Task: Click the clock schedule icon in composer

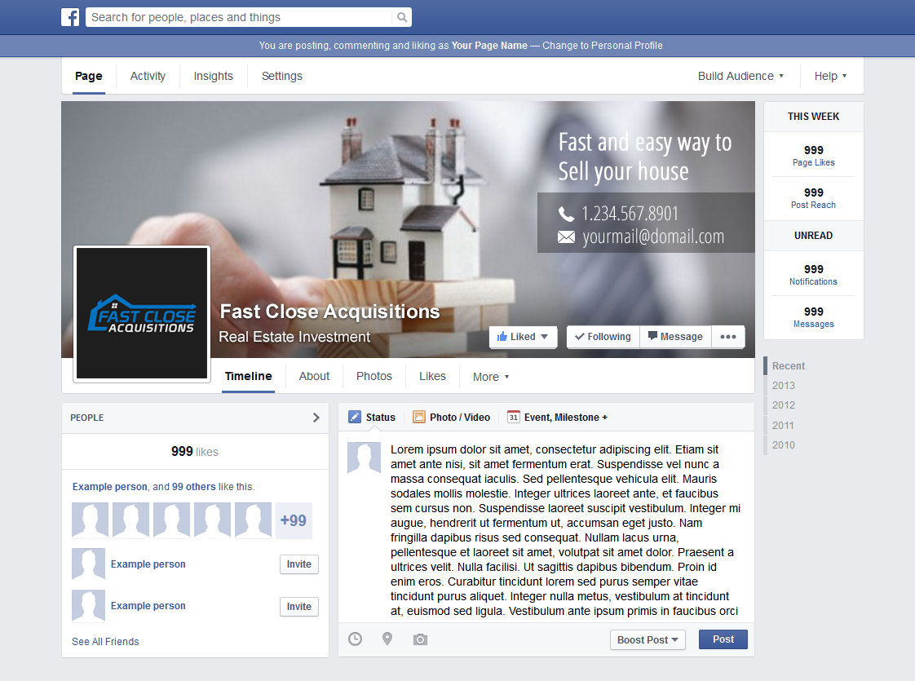Action: (x=356, y=639)
